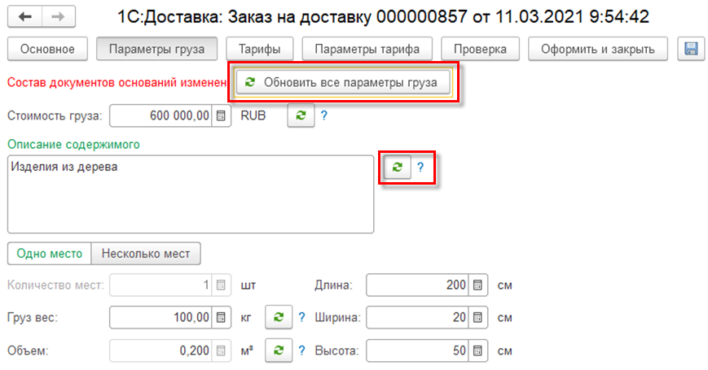This screenshot has height=370, width=708.
Task: Click the Стоимость груза input field
Action: pyautogui.click(x=161, y=115)
